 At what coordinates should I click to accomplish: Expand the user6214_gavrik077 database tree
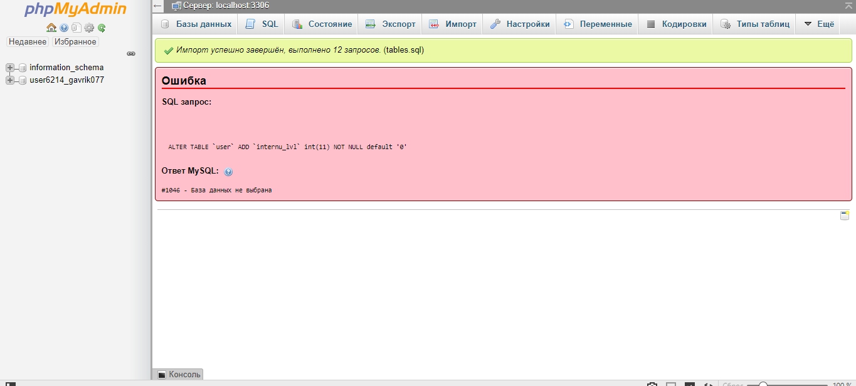[10, 80]
